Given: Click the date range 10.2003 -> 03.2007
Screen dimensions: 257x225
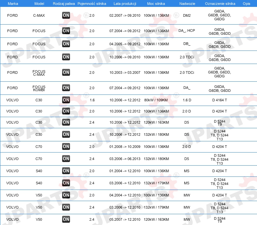Looking at the screenshot, I should click(x=125, y=72).
